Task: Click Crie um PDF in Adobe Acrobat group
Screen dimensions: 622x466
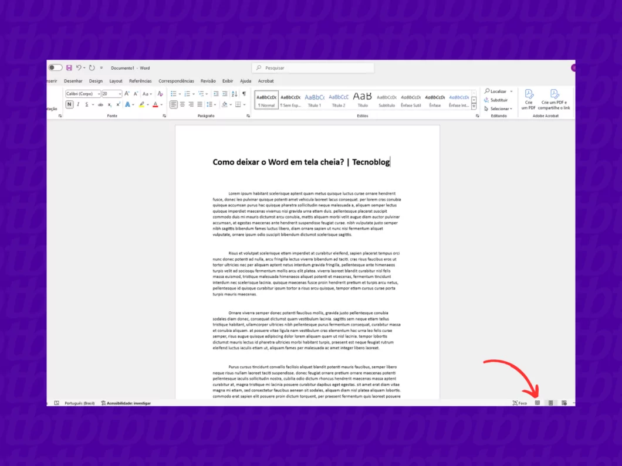Action: [528, 100]
